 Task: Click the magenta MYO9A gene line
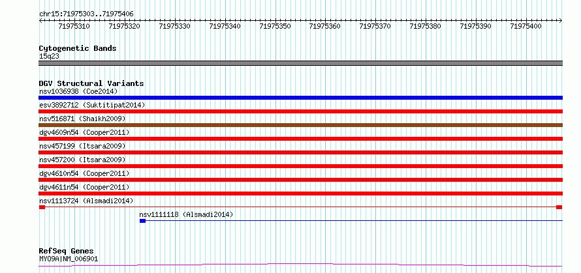click(x=300, y=265)
